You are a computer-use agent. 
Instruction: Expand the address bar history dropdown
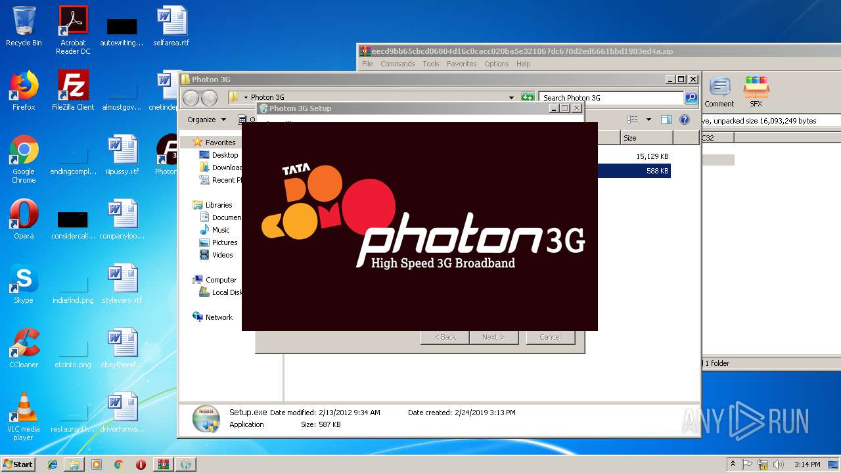[511, 98]
